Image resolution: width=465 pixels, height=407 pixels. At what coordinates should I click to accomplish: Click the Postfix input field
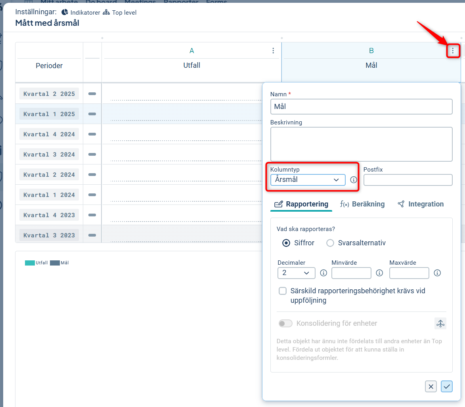click(408, 180)
